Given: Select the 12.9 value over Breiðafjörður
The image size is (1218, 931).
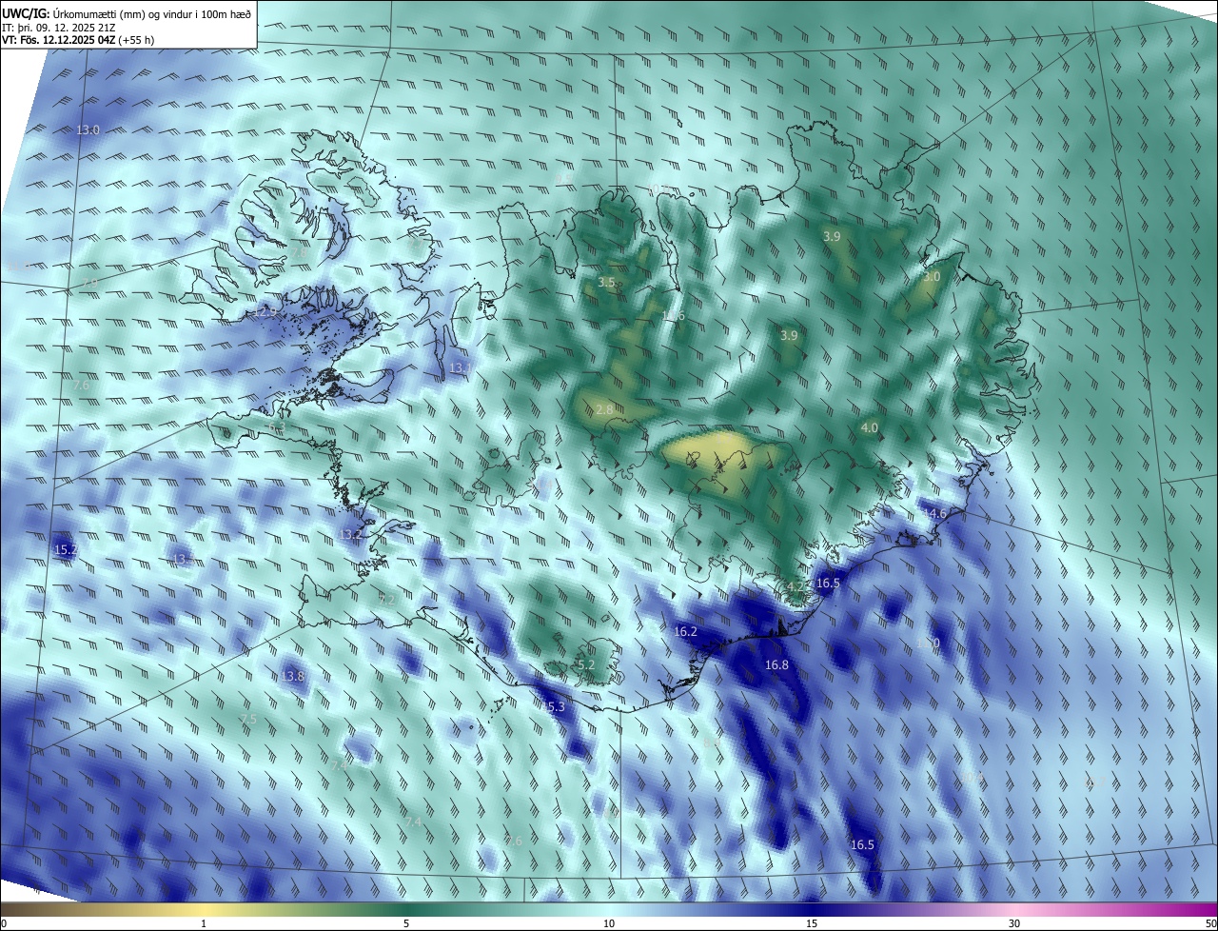Looking at the screenshot, I should tap(265, 311).
